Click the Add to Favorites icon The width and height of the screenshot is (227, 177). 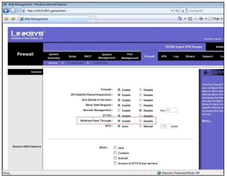pos(13,19)
